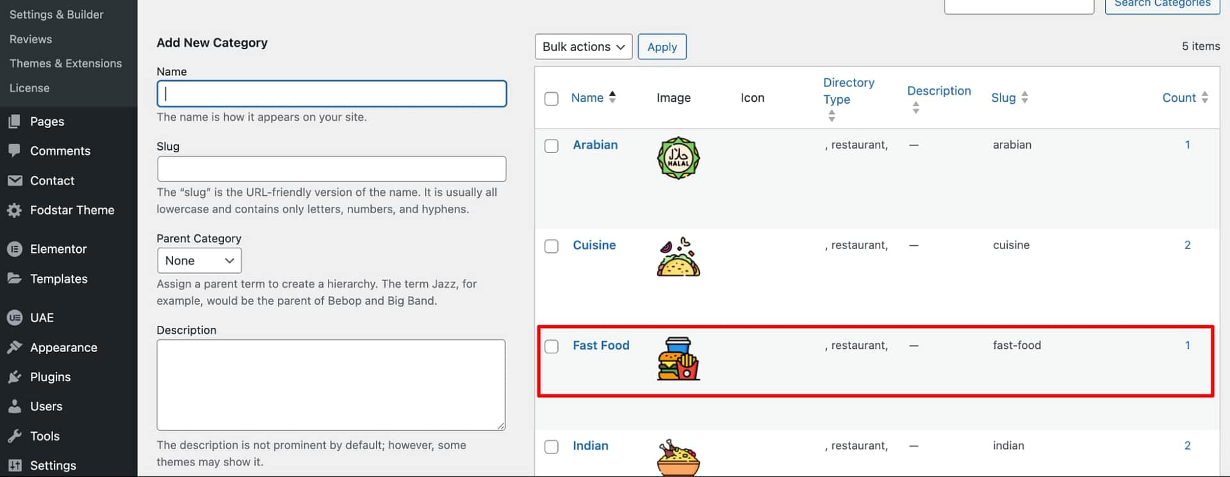The height and width of the screenshot is (477, 1230).
Task: Select the Elementor icon in the sidebar
Action: point(15,248)
